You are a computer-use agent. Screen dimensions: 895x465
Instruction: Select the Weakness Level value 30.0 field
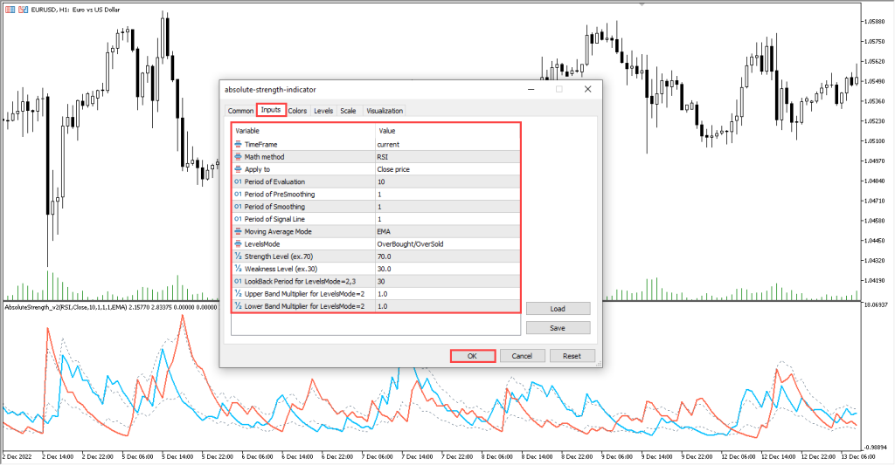(x=447, y=269)
